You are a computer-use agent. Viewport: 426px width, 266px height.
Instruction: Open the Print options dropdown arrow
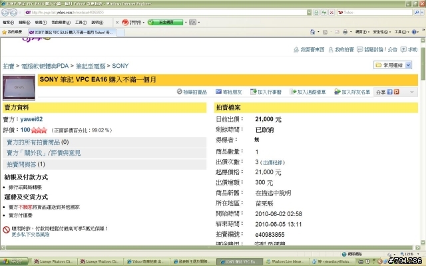tap(351, 32)
